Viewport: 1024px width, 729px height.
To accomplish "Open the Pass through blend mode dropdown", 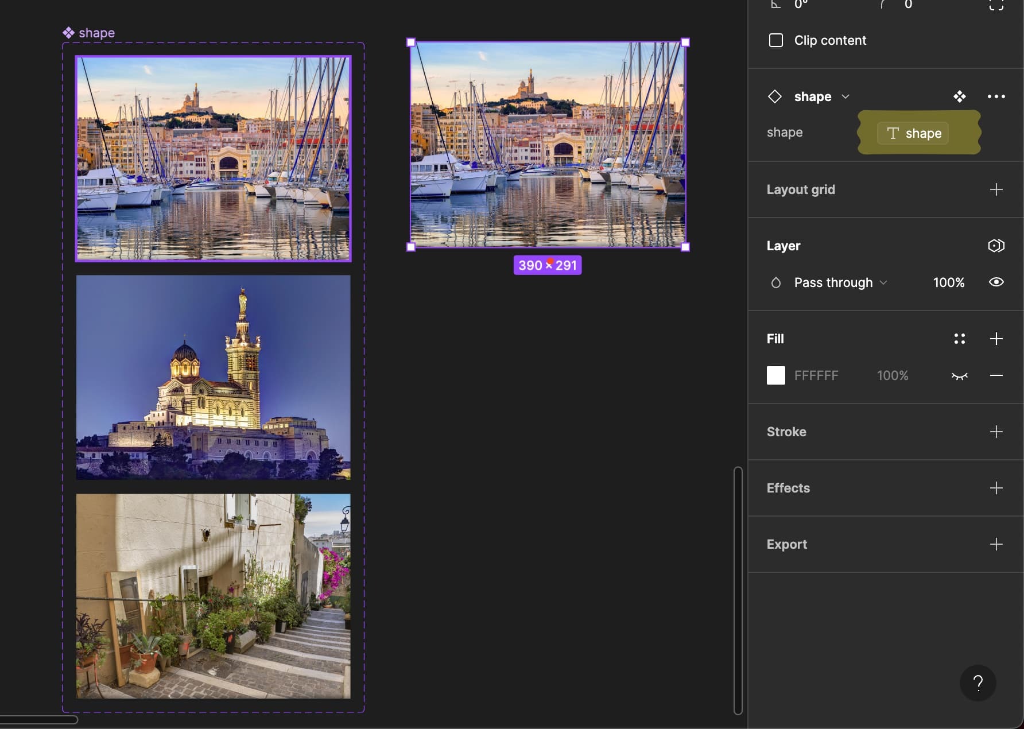I will (x=840, y=282).
